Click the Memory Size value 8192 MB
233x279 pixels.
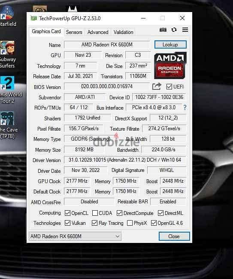(84, 150)
